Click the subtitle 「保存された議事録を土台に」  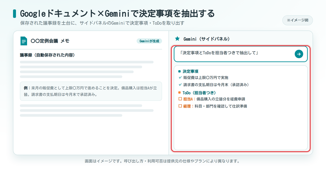pos(102,23)
